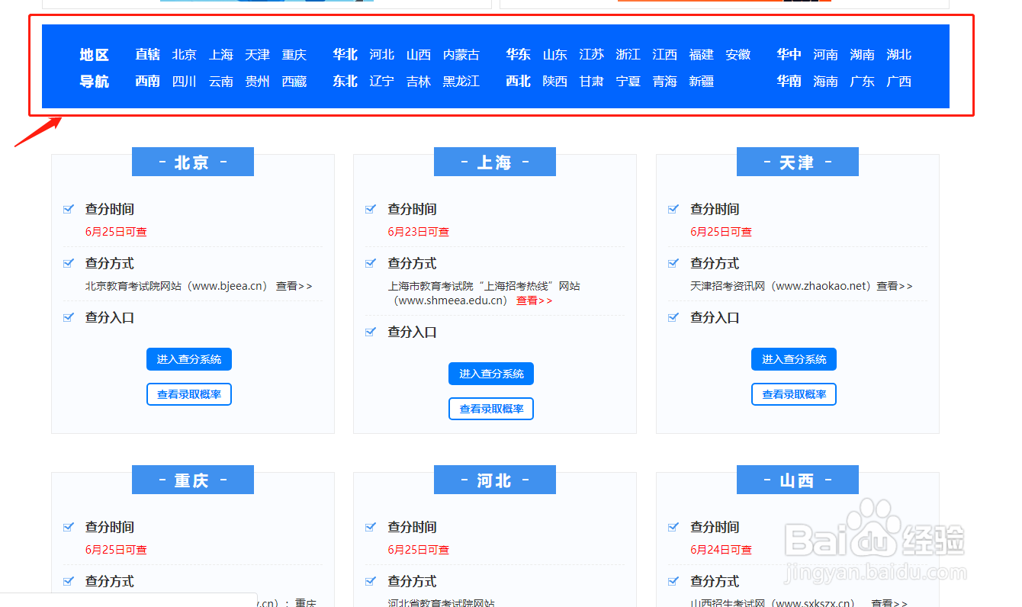Choose the 海南 region link
The image size is (1022, 607).
(826, 82)
